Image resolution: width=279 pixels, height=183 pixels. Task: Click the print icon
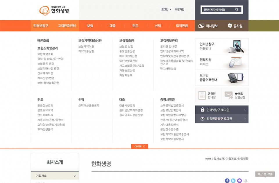click(246, 181)
